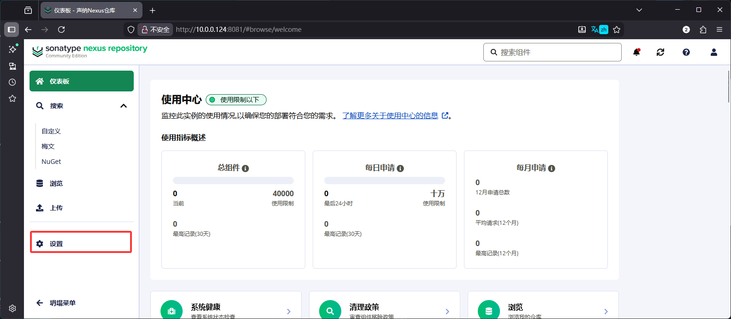This screenshot has height=319, width=731.
Task: Click the 每日申请 usage progress bar
Action: coord(385,181)
